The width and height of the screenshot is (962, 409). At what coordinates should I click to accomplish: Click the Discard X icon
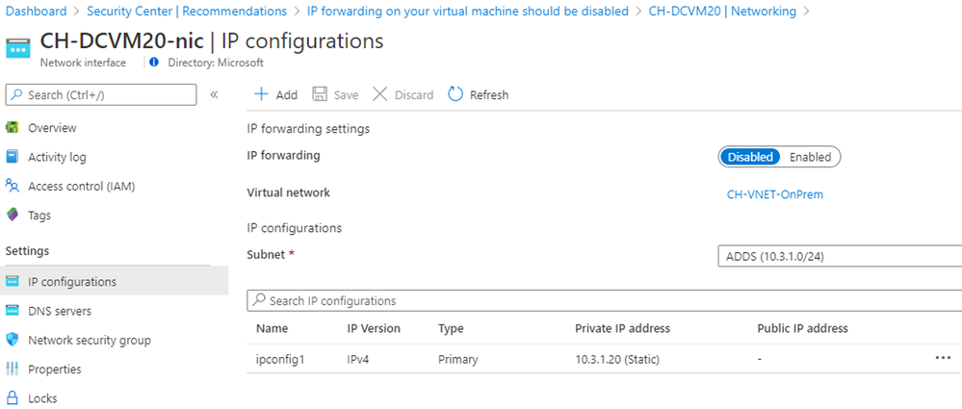pyautogui.click(x=379, y=94)
